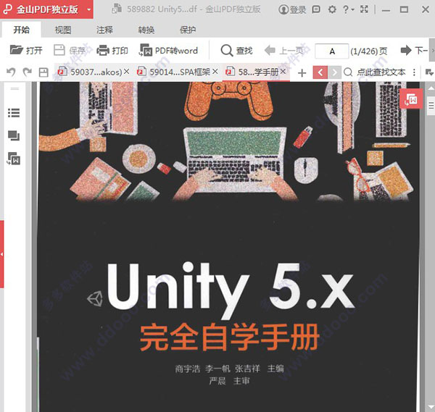Switch to the 转换 tab

coord(146,30)
